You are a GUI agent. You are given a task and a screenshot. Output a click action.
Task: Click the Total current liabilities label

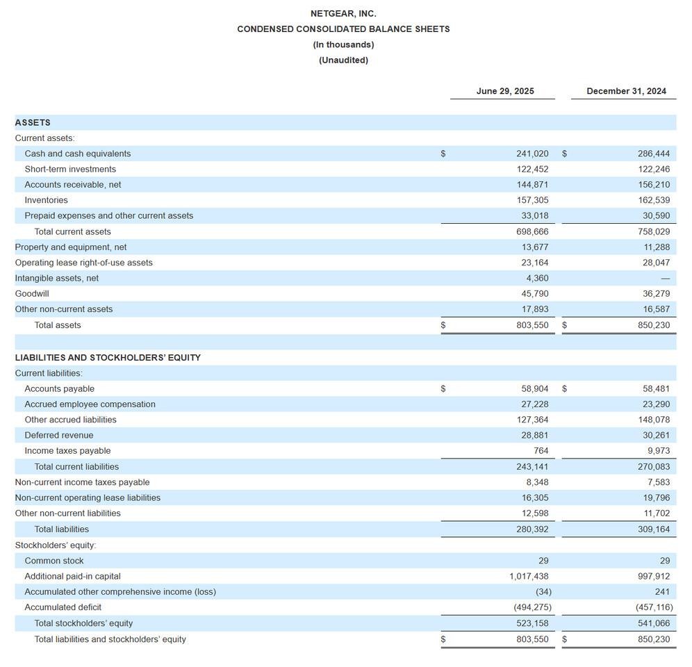[x=77, y=467]
